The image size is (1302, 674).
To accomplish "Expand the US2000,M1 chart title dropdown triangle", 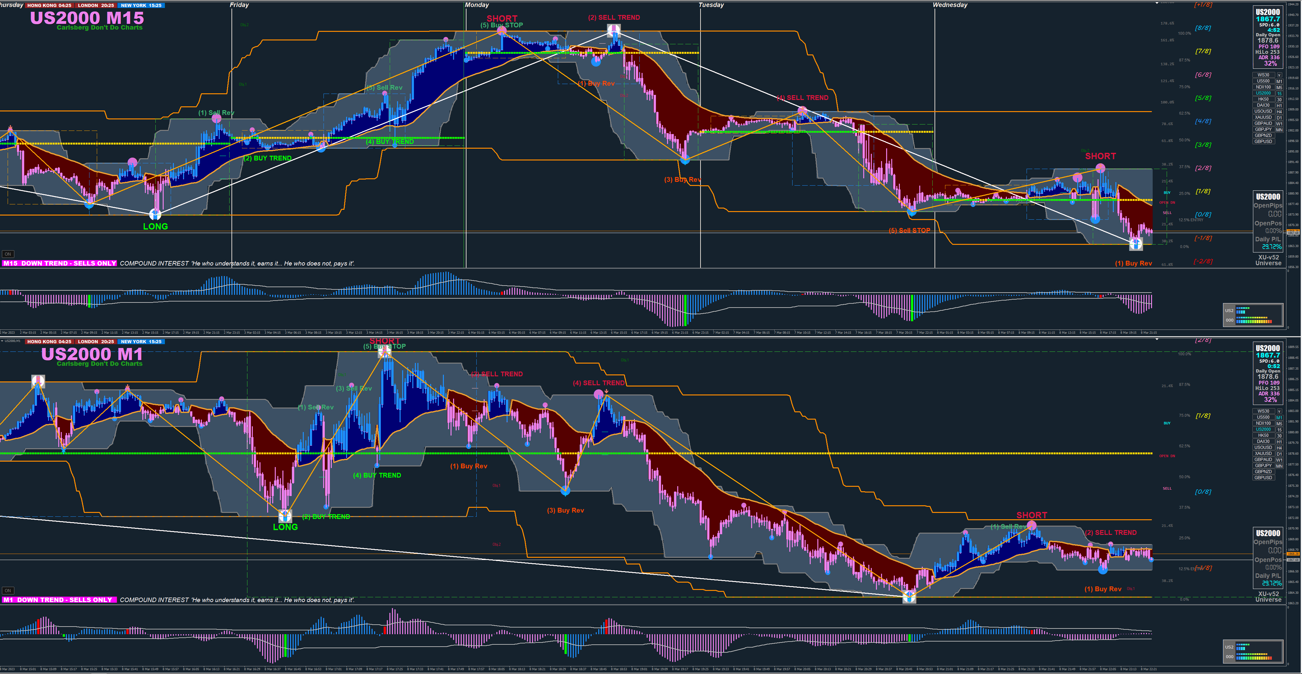I will (2, 341).
